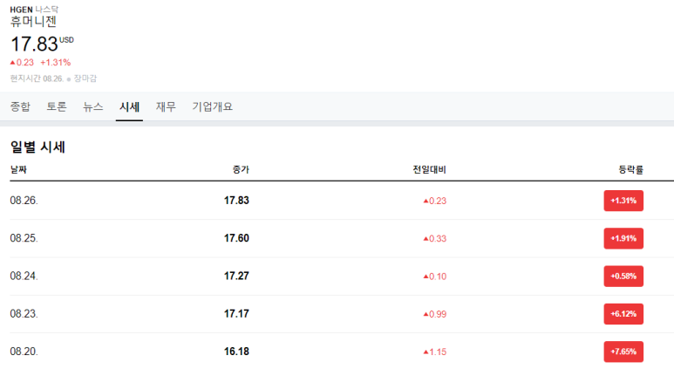Click the 전일대비 column header

[429, 169]
